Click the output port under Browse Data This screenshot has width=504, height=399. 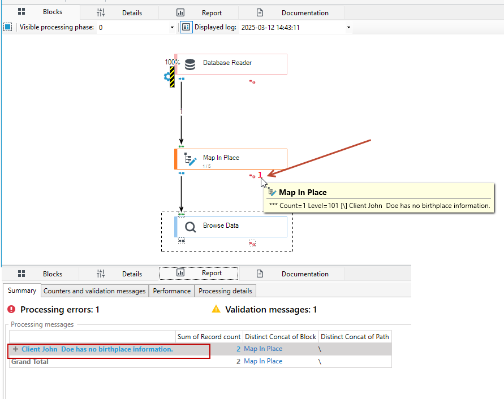pyautogui.click(x=182, y=241)
